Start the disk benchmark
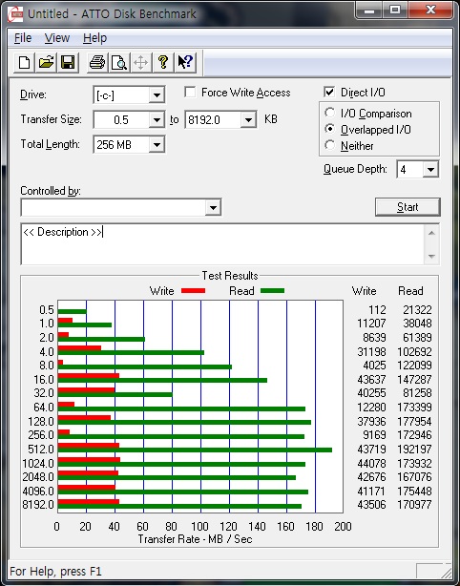 tap(408, 207)
